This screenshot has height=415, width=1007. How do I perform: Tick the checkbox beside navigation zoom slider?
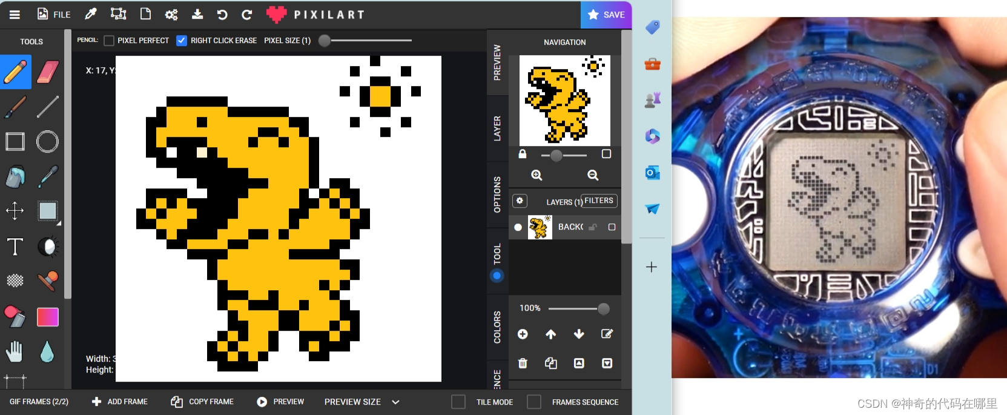tap(606, 154)
